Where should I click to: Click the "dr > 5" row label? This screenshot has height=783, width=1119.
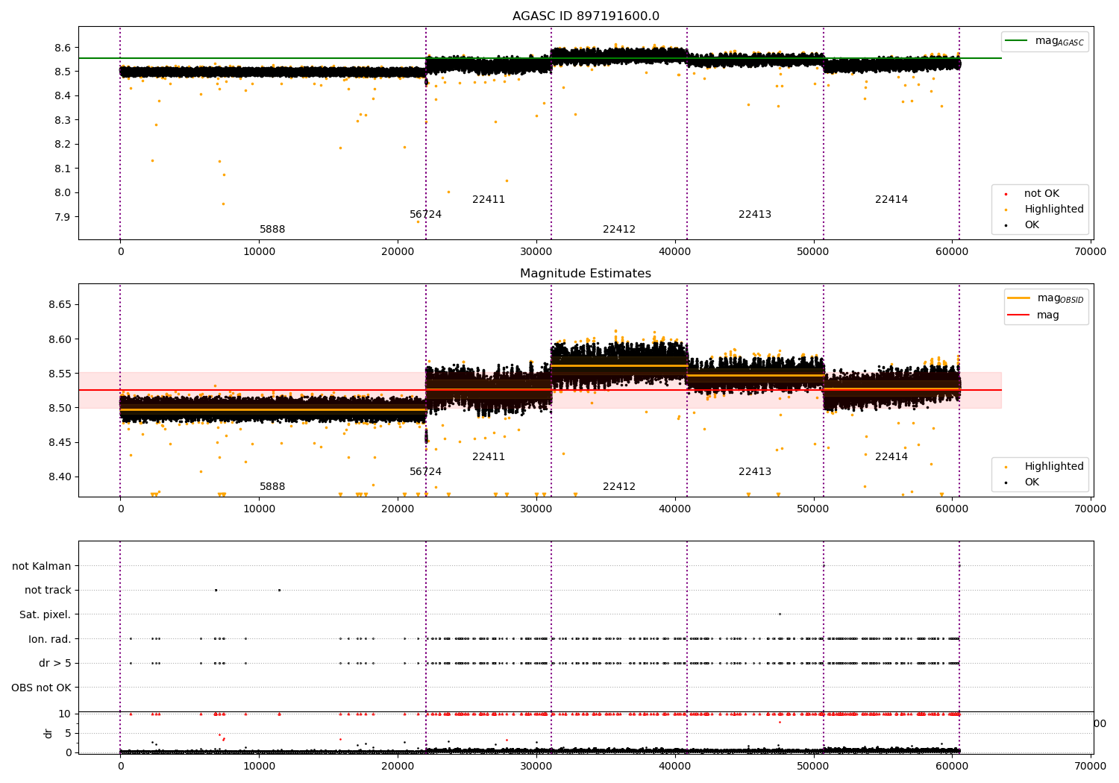(x=55, y=663)
